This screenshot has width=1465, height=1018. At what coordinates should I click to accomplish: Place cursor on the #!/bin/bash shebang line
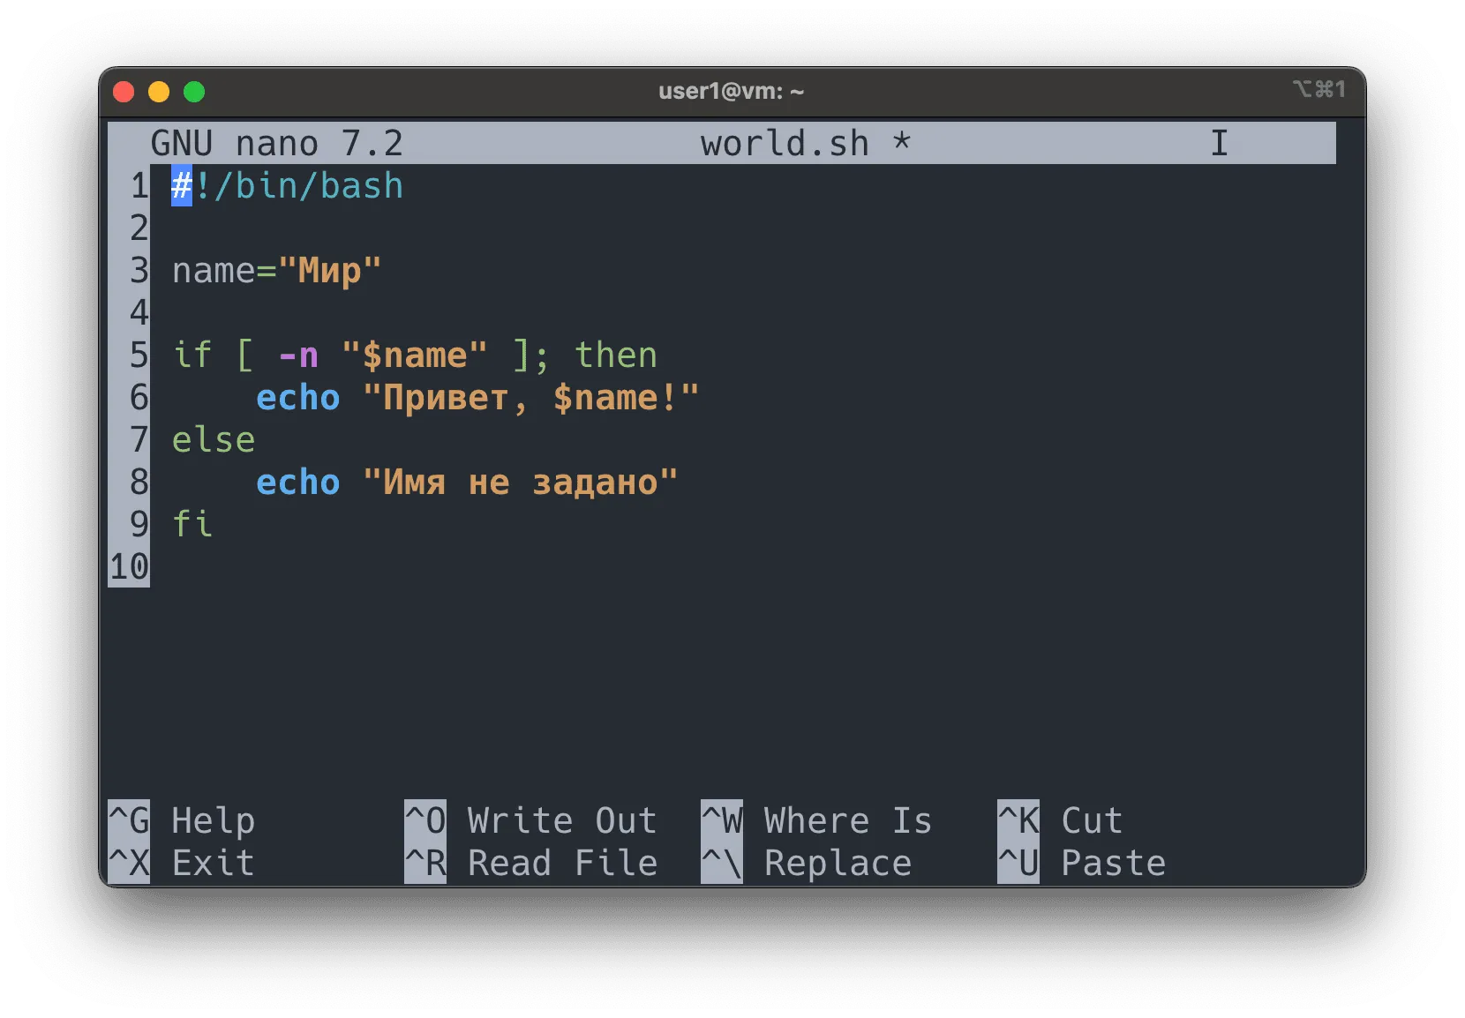[x=288, y=186]
